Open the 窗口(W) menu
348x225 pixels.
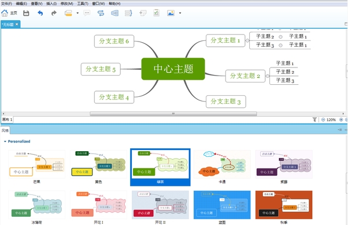tap(98, 3)
